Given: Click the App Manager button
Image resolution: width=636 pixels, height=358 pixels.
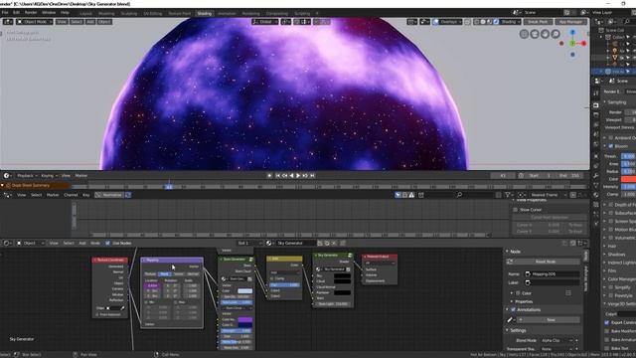Looking at the screenshot, I should [x=570, y=22].
